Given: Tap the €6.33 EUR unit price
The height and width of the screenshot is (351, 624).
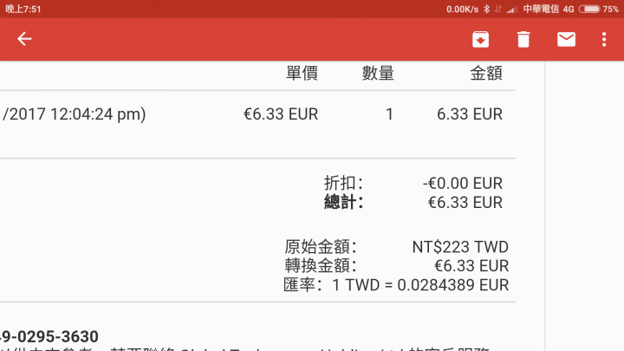Looking at the screenshot, I should 281,114.
